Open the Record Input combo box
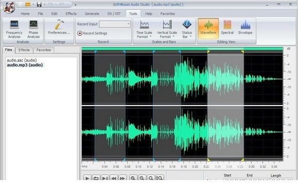This screenshot has width=298, height=187. coord(115,24)
